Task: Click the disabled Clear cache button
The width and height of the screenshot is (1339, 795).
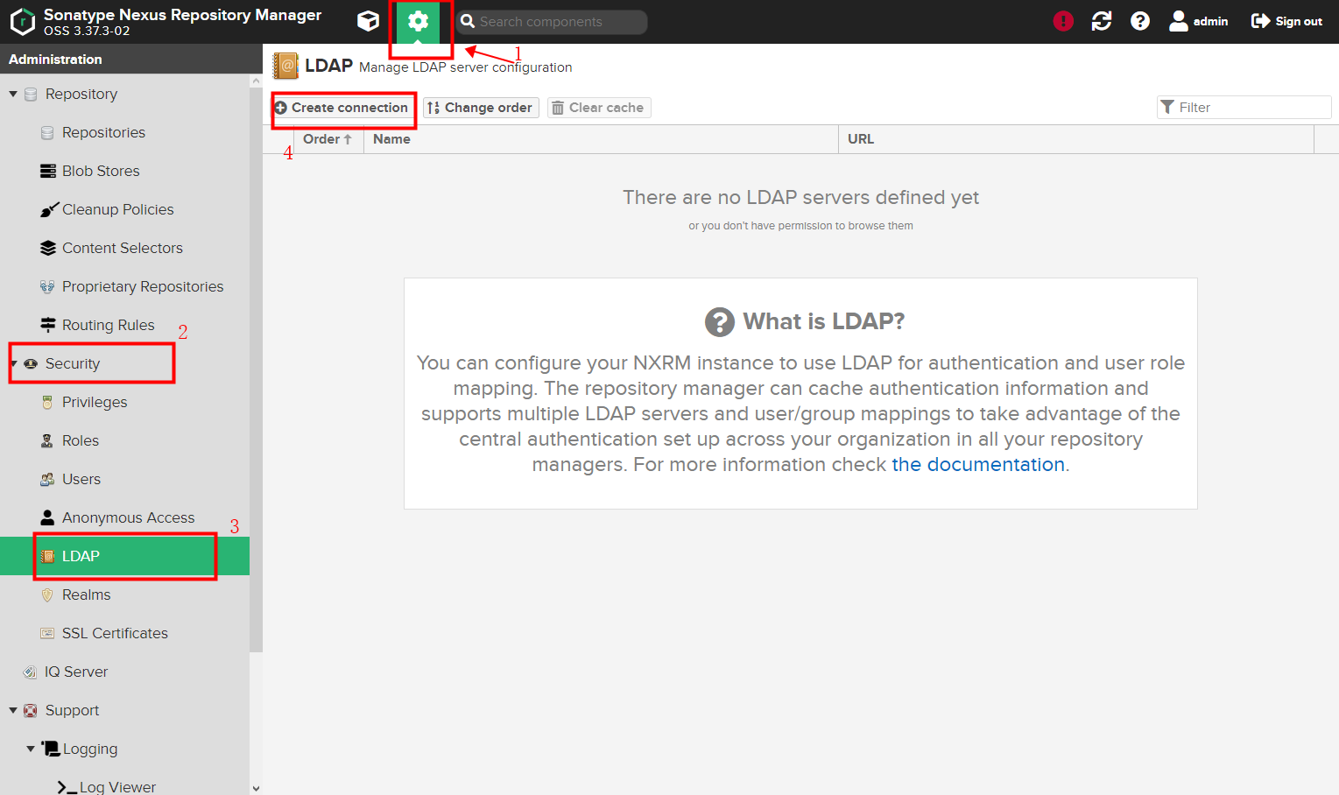Action: pos(599,108)
